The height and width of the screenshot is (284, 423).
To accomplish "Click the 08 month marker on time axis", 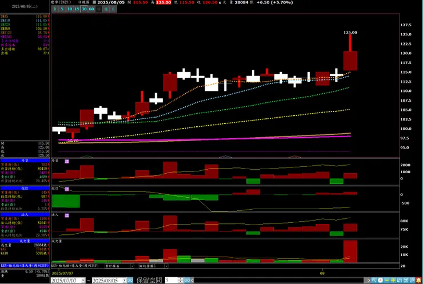I will click(322, 273).
